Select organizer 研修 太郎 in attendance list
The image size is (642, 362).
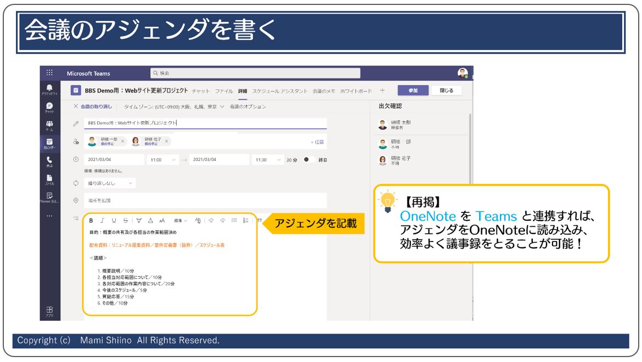422,125
